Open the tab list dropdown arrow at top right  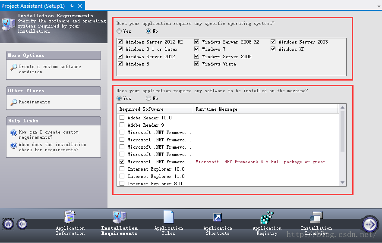pyautogui.click(x=379, y=6)
